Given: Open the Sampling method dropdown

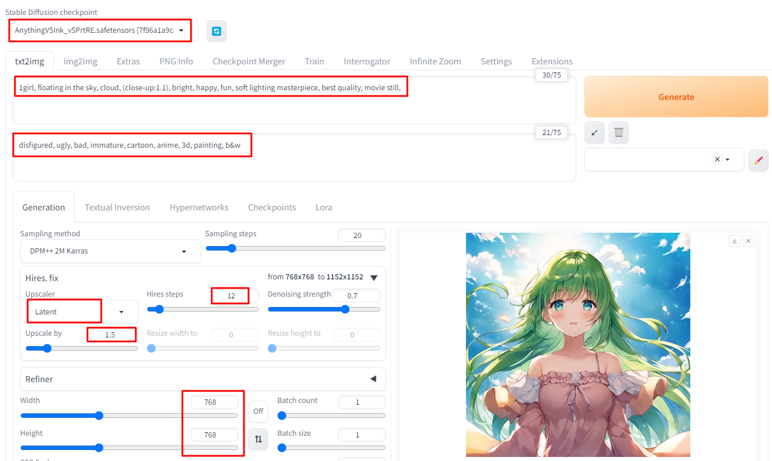Looking at the screenshot, I should coord(110,251).
